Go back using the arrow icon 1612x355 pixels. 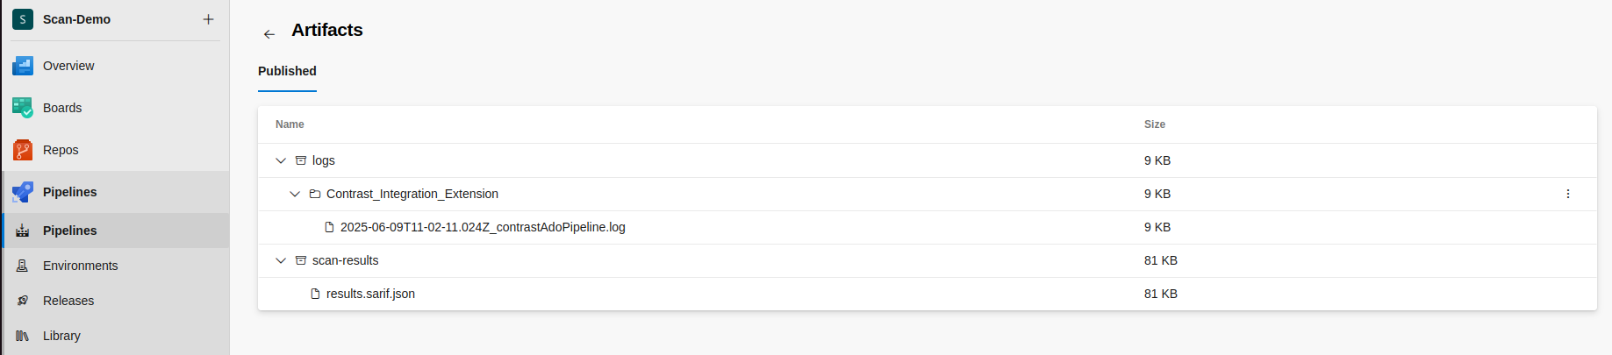click(x=269, y=34)
